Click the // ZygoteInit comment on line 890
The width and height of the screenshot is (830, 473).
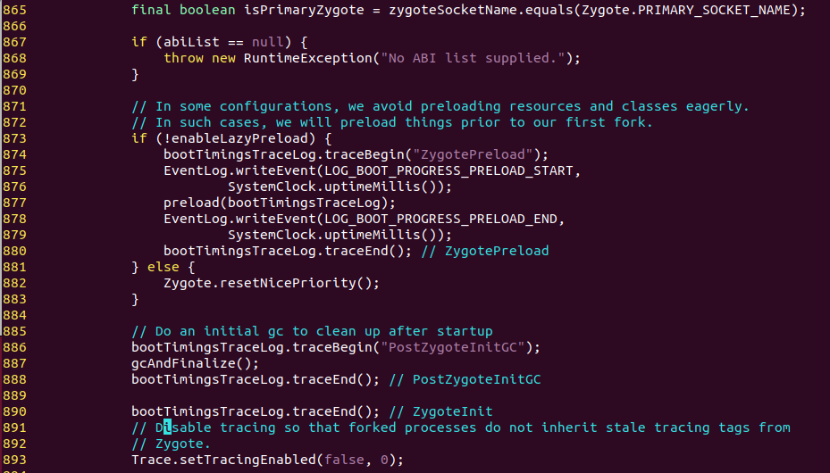pyautogui.click(x=441, y=411)
